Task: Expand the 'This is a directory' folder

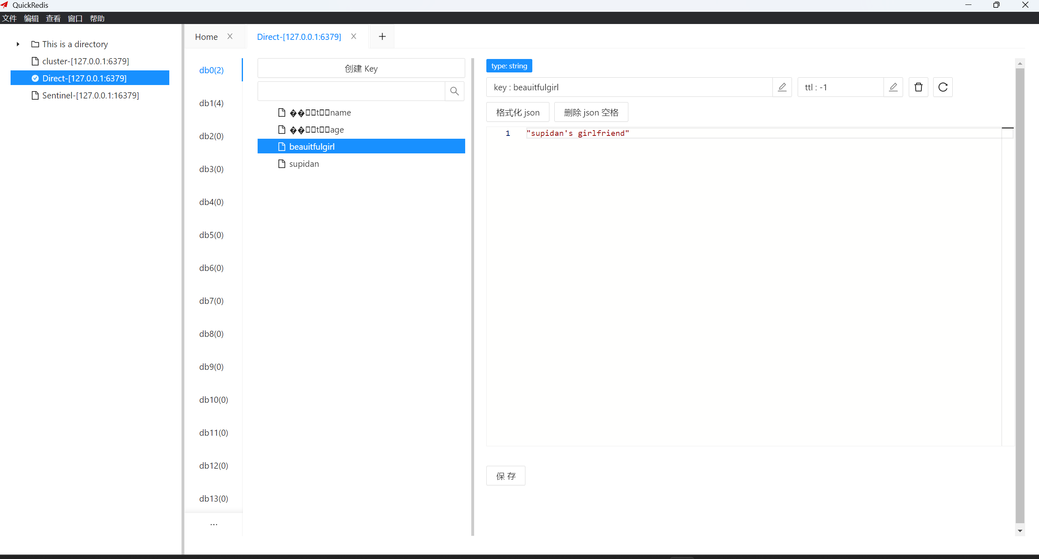Action: (x=18, y=44)
